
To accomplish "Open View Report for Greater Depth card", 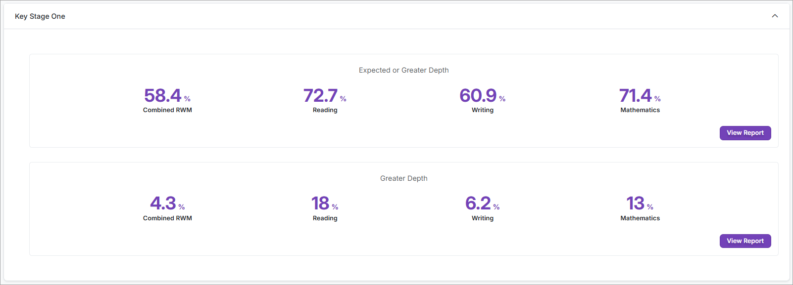I will [745, 241].
